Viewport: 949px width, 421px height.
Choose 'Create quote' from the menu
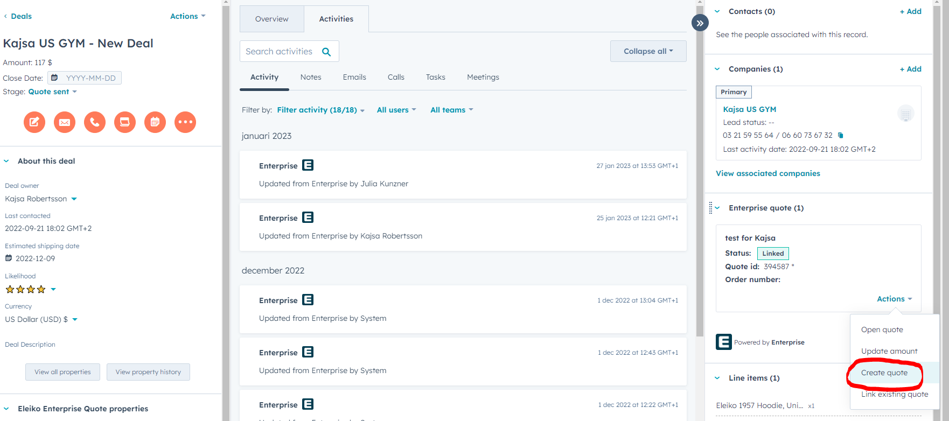click(884, 373)
